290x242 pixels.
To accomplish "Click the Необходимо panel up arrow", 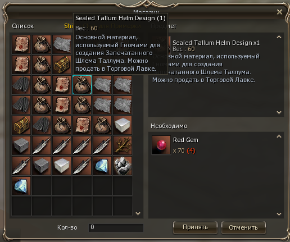I will 279,136.
